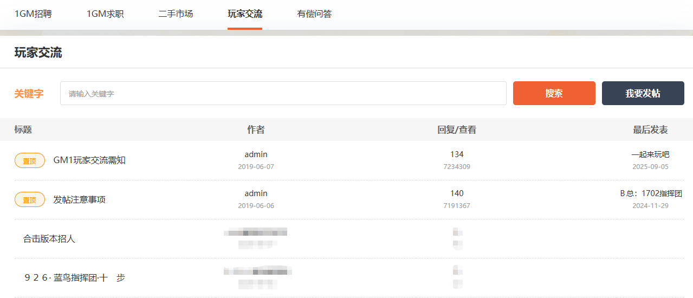The height and width of the screenshot is (298, 693).
Task: Click the 标题 column header
Action: point(23,129)
